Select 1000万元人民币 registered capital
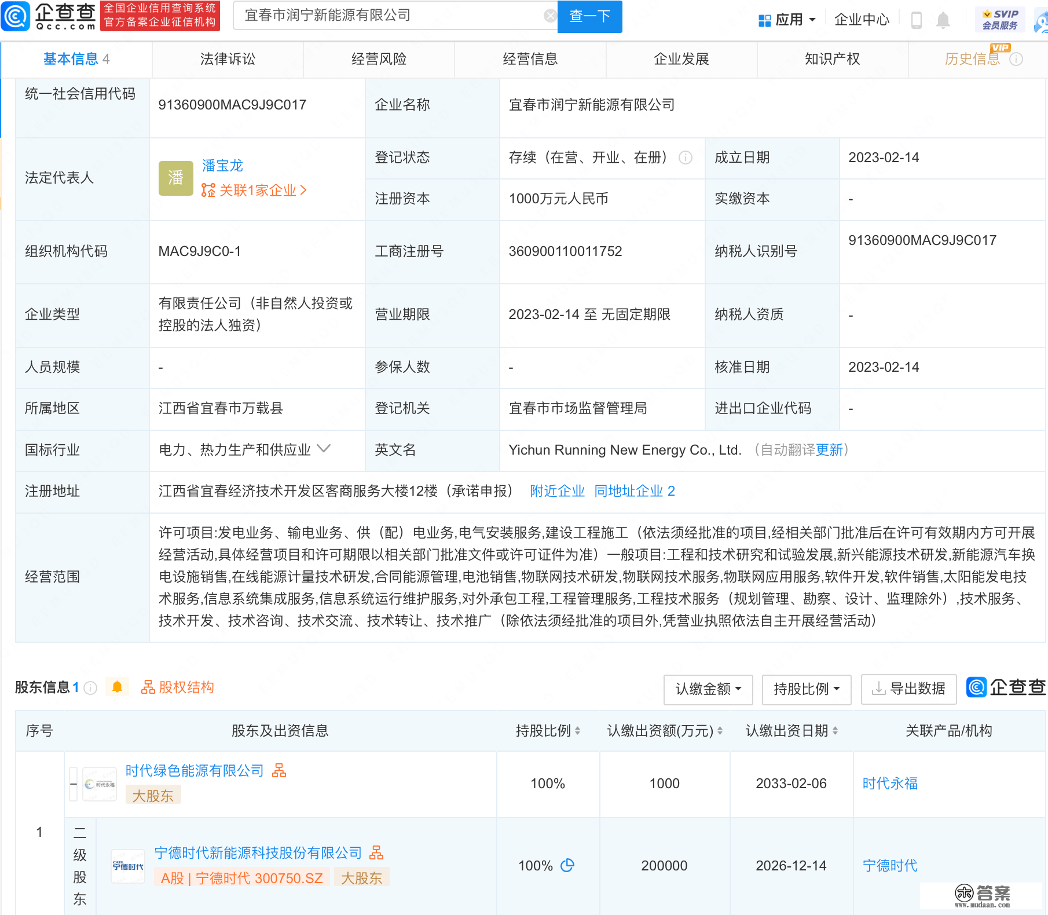Viewport: 1048px width, 915px height. point(558,199)
